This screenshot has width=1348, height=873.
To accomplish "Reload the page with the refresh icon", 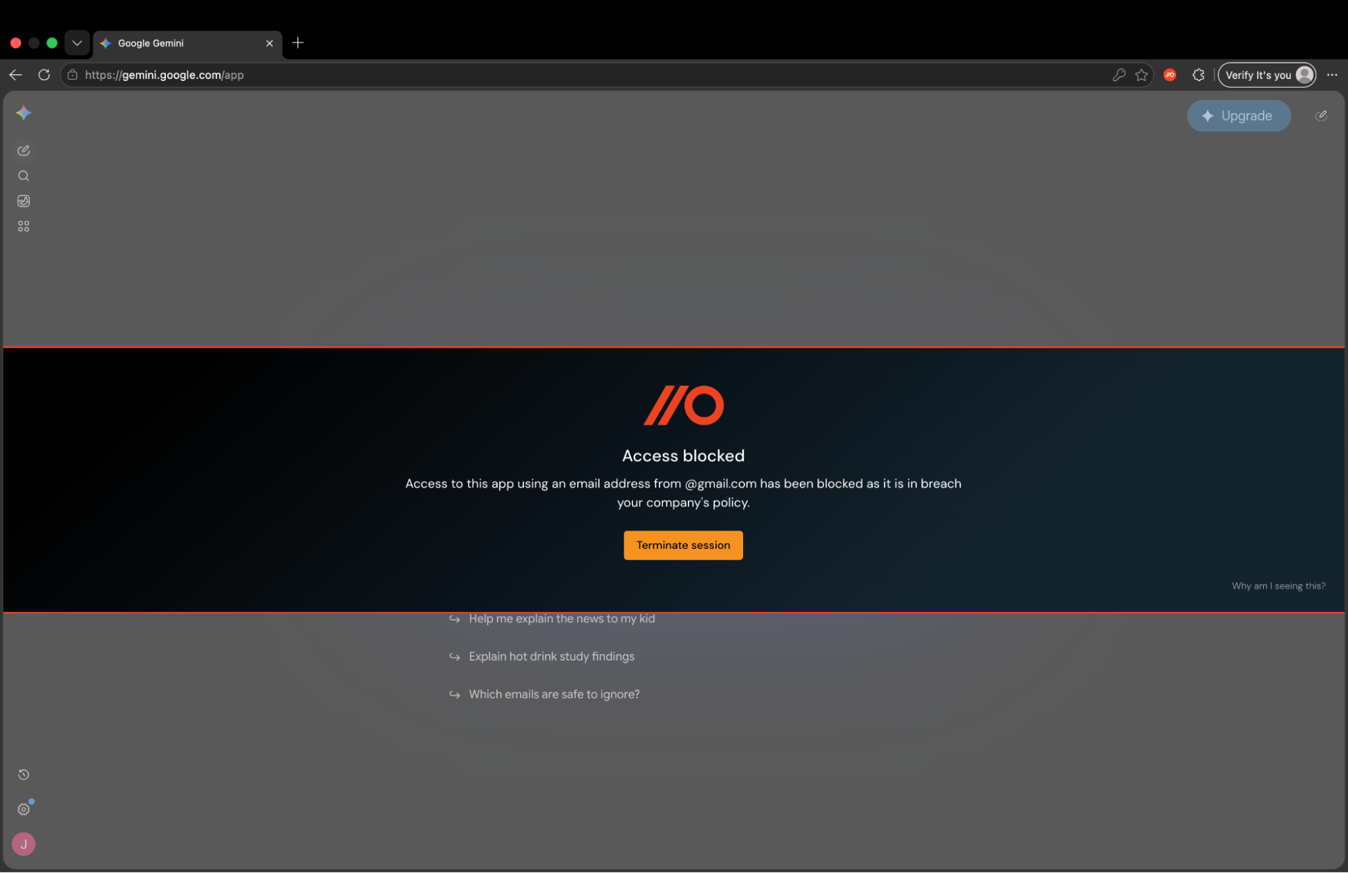I will coord(44,75).
